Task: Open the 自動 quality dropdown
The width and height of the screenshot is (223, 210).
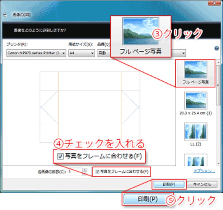Action: point(104,53)
